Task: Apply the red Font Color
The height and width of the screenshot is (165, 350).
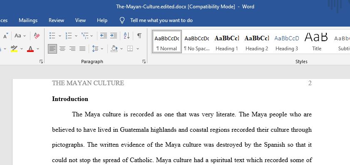Action: [30, 49]
